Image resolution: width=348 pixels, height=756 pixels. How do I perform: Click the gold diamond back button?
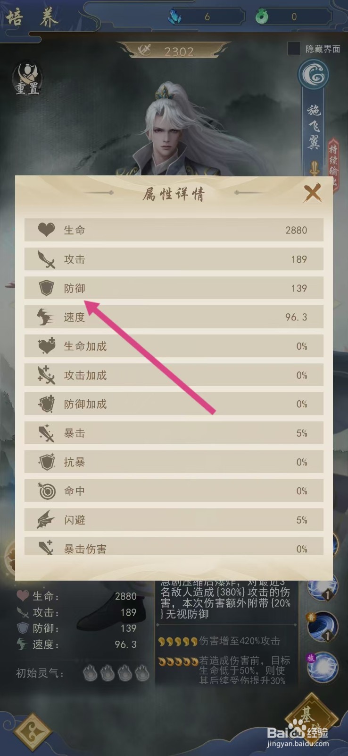tap(33, 731)
